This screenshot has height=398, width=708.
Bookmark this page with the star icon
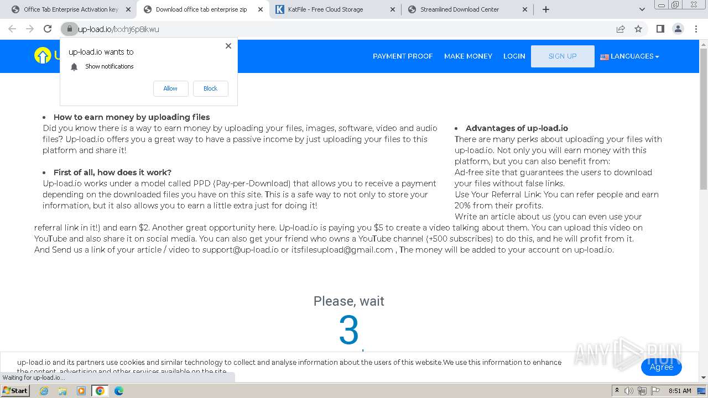coord(638,29)
